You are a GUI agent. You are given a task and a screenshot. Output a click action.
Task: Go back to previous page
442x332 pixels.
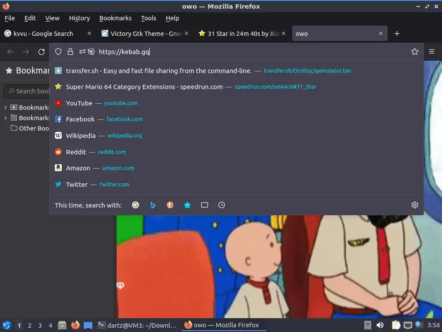(x=10, y=52)
